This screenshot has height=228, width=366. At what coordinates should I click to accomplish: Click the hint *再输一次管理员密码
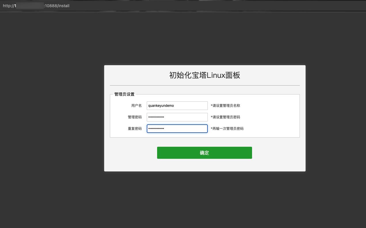click(x=227, y=129)
